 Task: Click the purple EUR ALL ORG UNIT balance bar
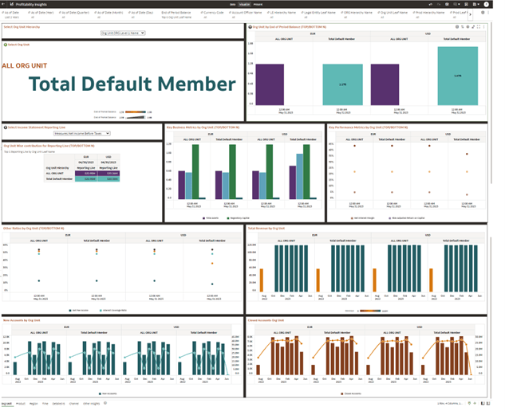(x=270, y=84)
